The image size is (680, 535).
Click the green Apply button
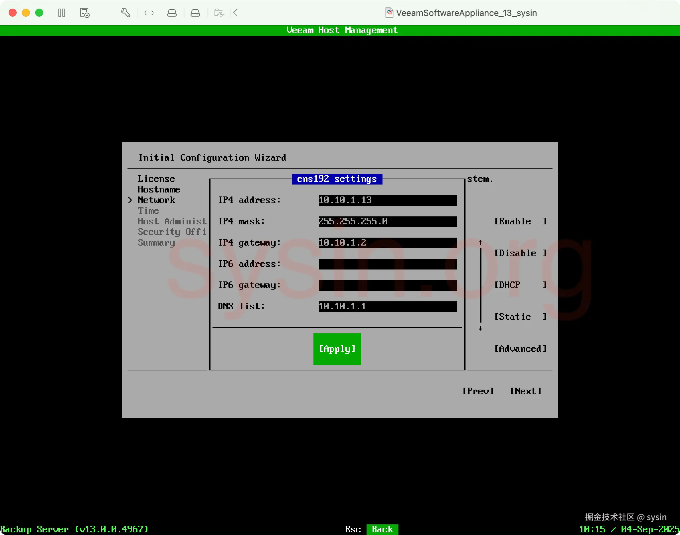point(337,349)
